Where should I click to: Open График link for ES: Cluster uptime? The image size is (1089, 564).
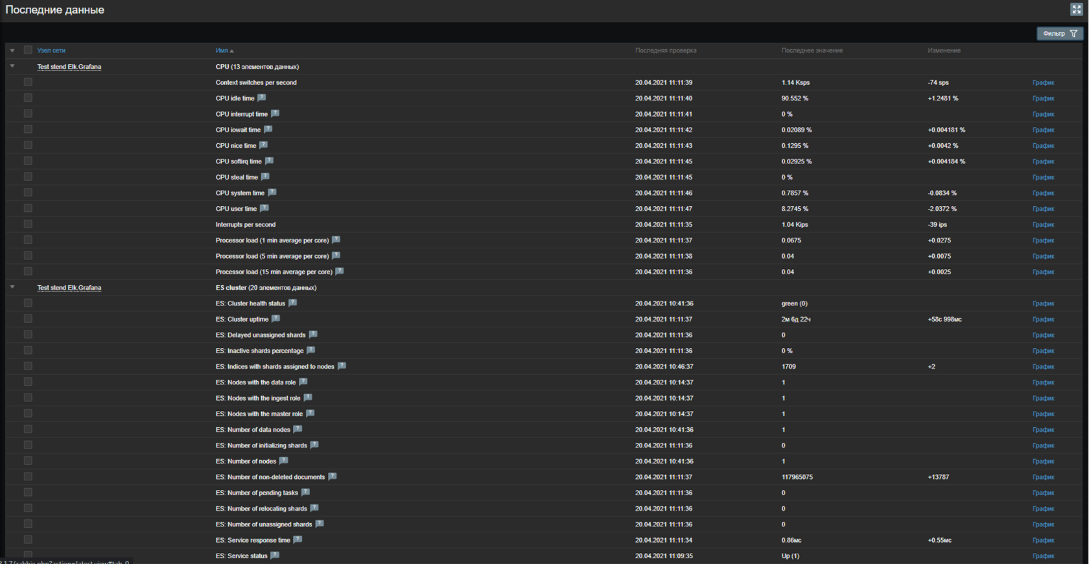(x=1043, y=319)
